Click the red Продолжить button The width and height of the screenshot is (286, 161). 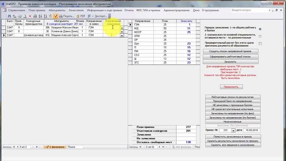click(231, 87)
